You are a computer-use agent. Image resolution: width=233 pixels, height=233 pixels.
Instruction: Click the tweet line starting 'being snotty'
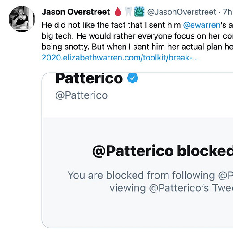pos(137,47)
